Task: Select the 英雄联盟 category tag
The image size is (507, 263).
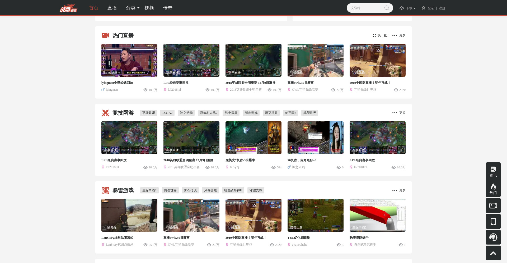Action: click(149, 113)
